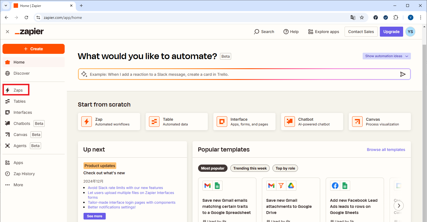Bookmark this page with star icon

tap(362, 17)
